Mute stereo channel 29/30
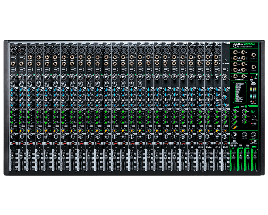Viewport: 268px width, 215px height. point(226,143)
